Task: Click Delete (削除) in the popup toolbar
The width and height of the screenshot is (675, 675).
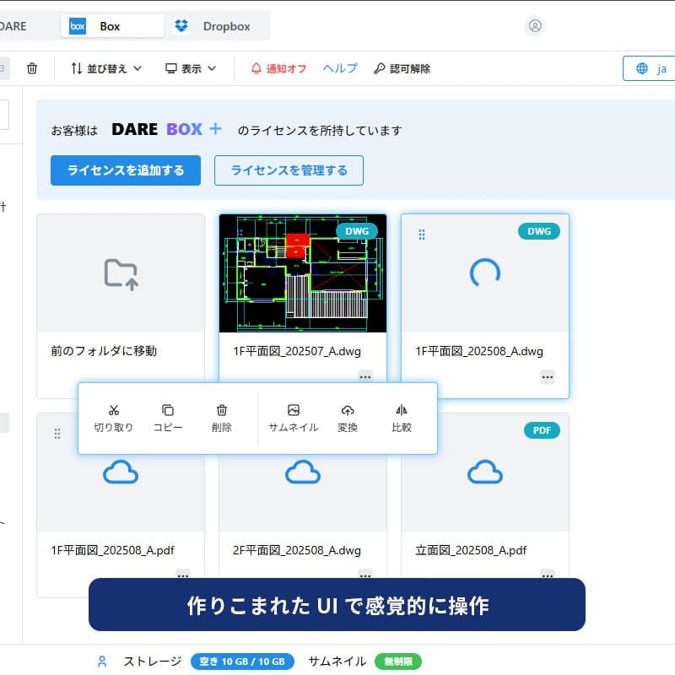Action: [x=222, y=418]
